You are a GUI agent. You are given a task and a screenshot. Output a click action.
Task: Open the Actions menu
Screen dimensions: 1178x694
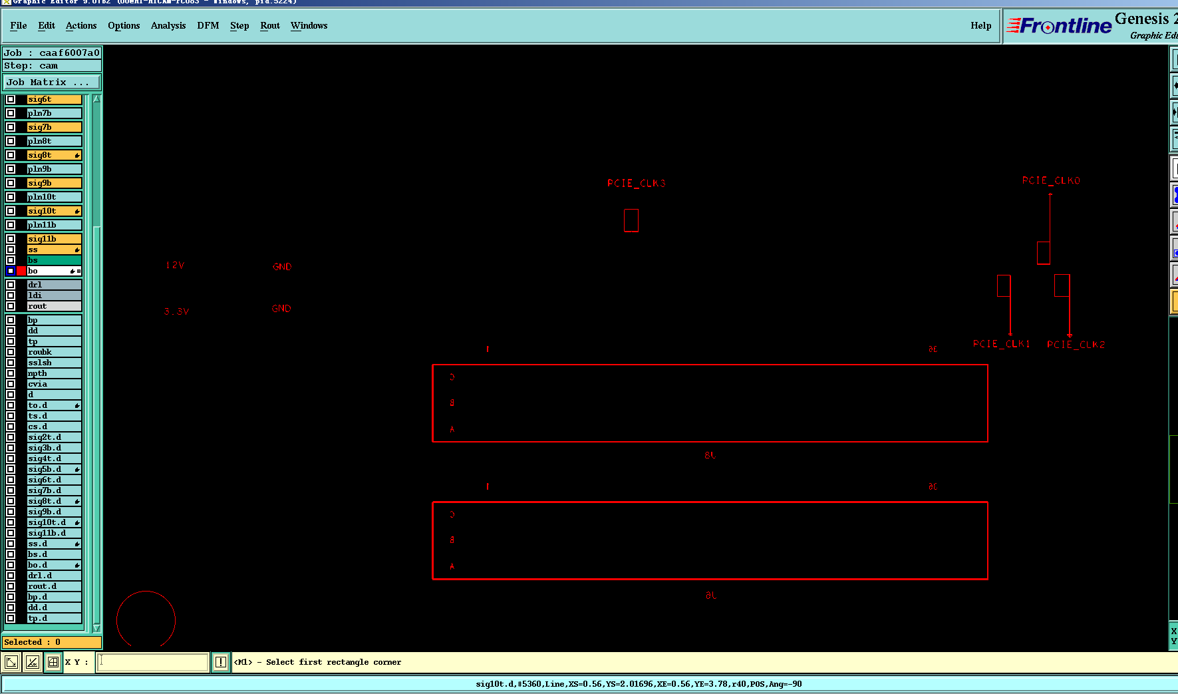tap(81, 26)
